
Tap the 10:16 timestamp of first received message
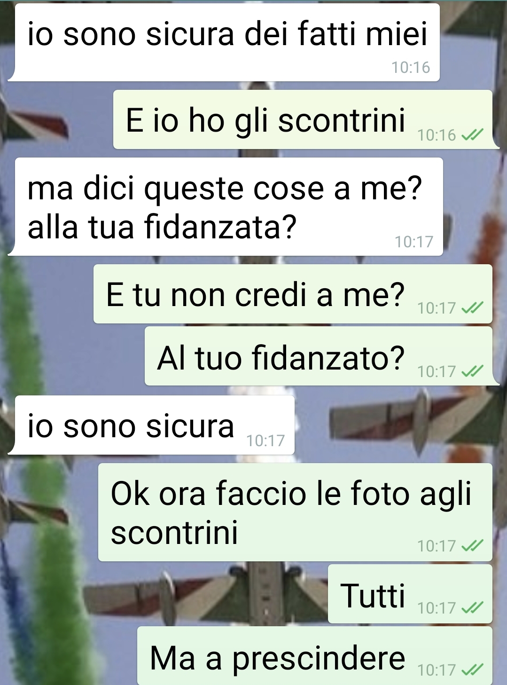411,68
